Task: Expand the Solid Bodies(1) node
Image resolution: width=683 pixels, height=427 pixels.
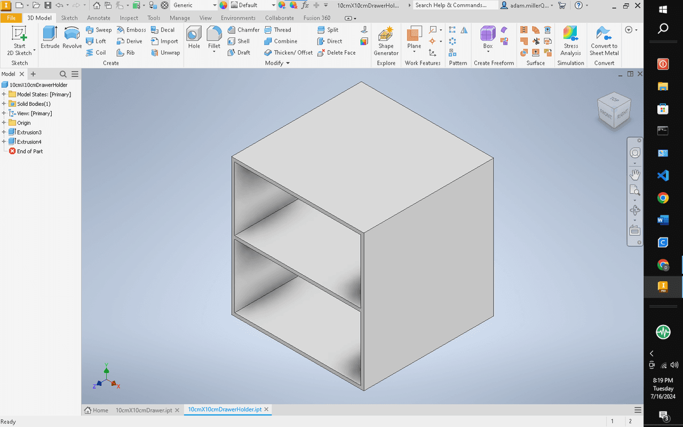Action: coord(4,104)
